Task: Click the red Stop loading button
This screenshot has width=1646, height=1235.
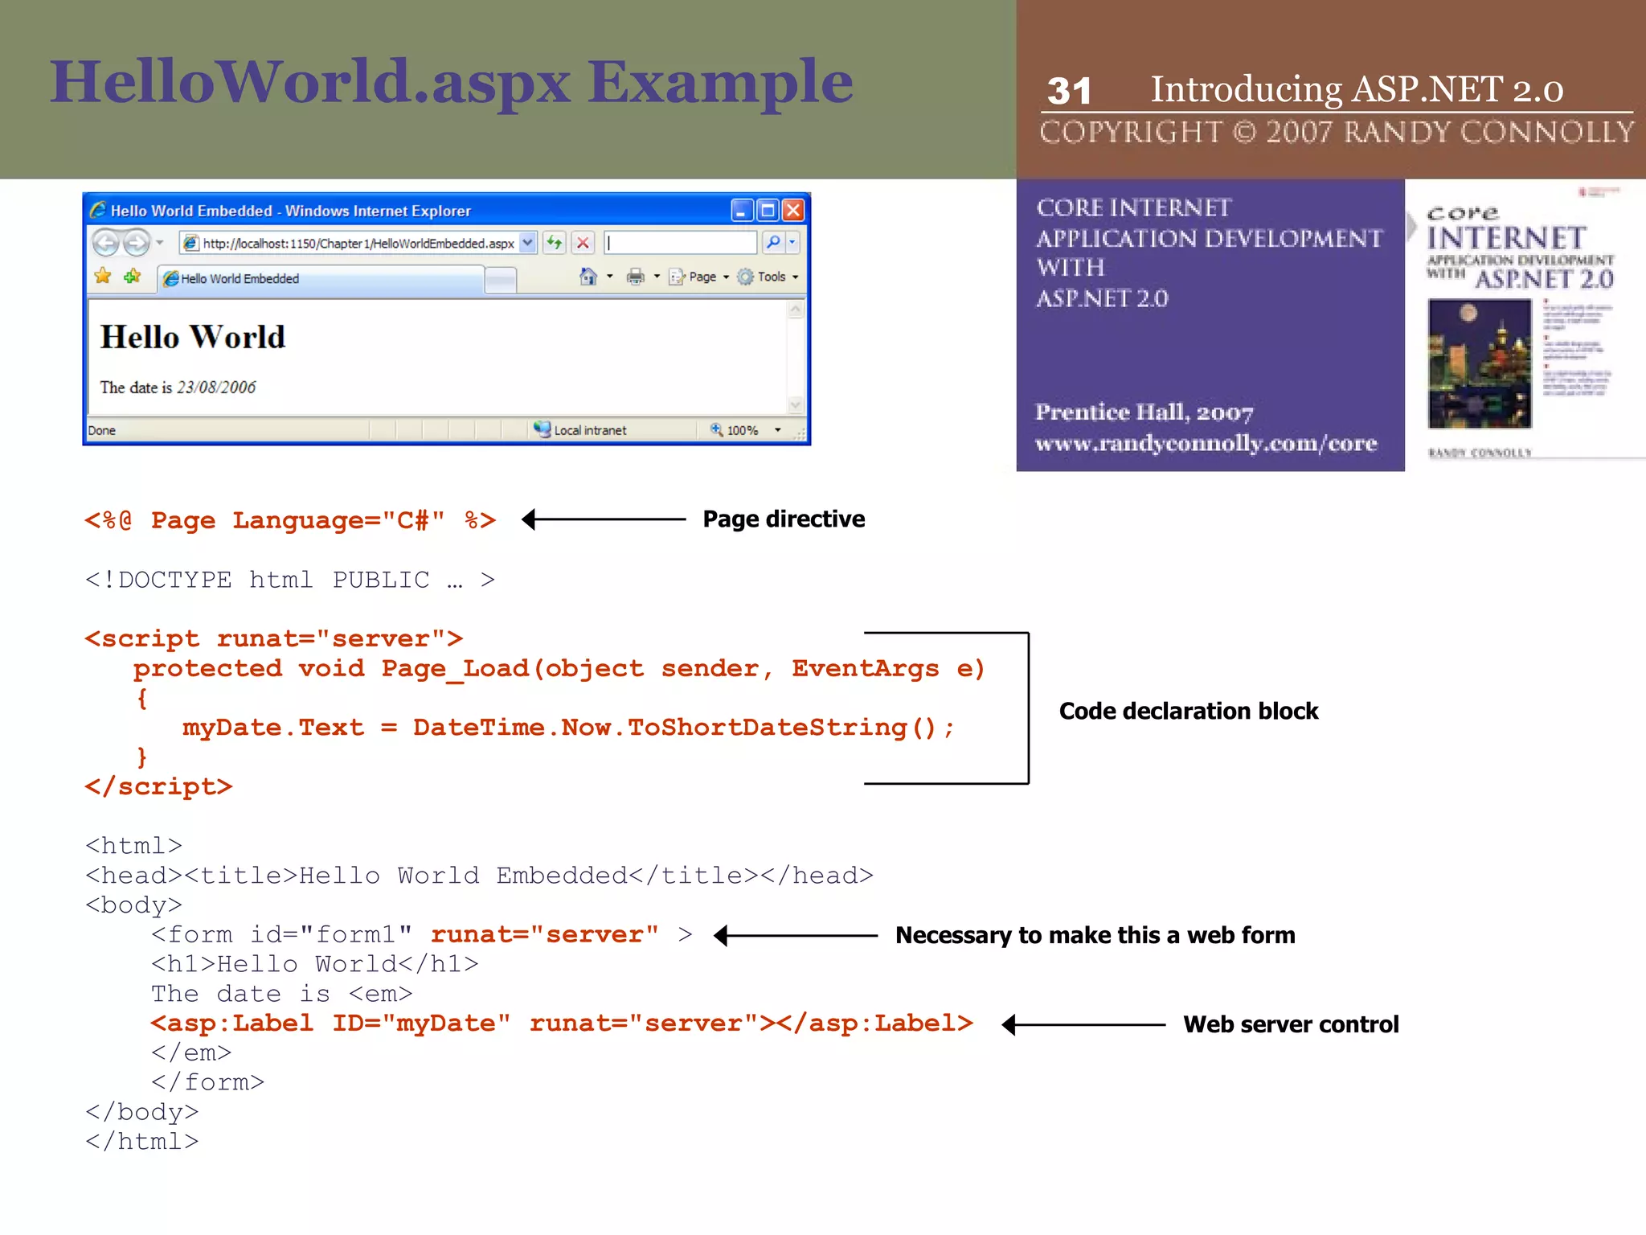Action: [583, 242]
